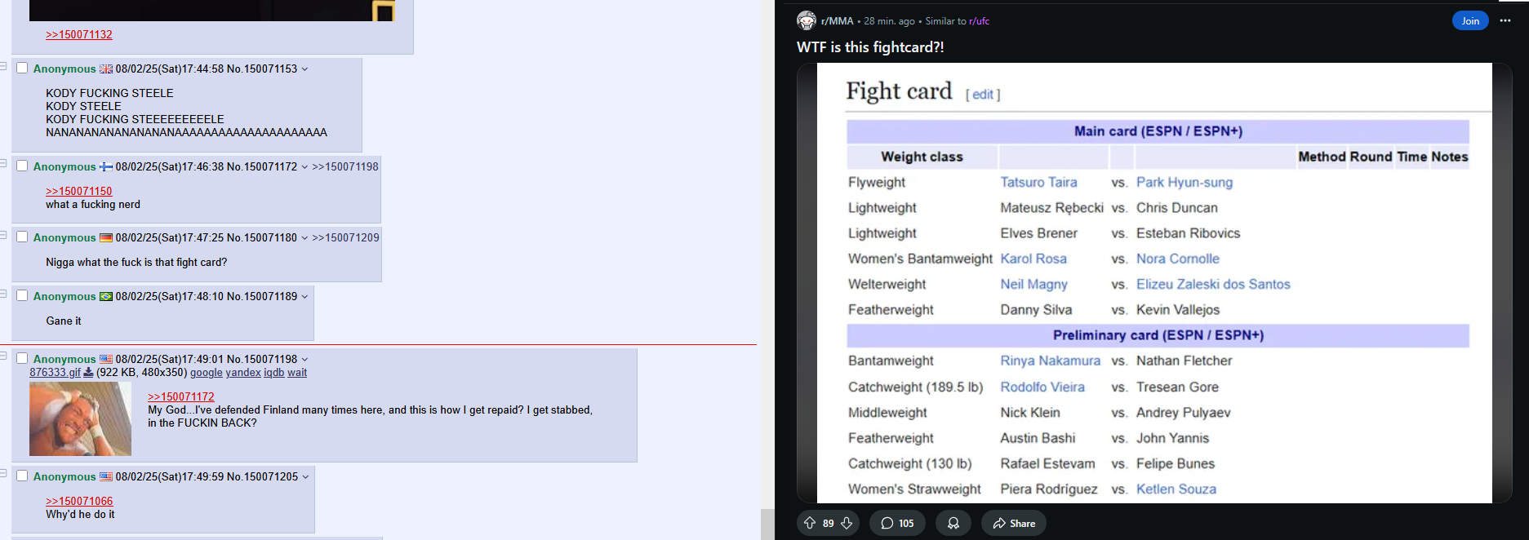Click the 'WTF is this fightcard?!' title
Screen dimensions: 1529x540
[870, 47]
